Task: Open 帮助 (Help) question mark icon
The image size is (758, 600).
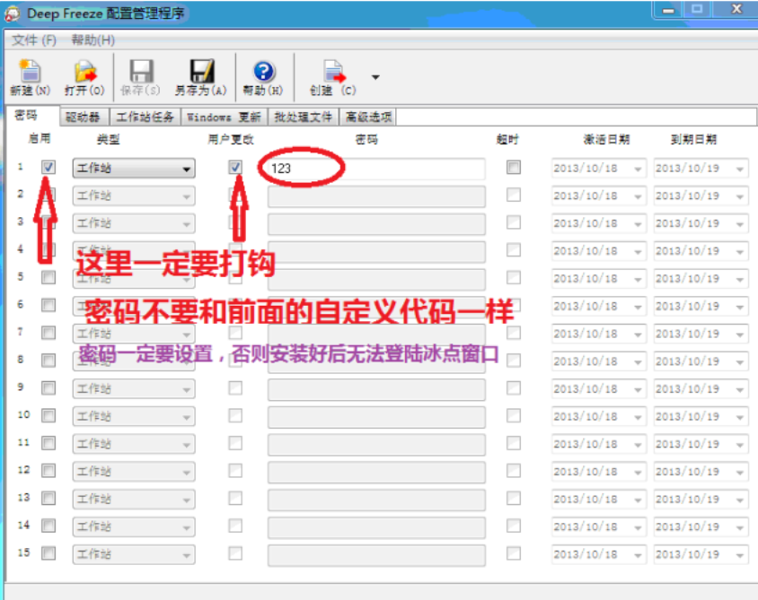Action: [263, 73]
